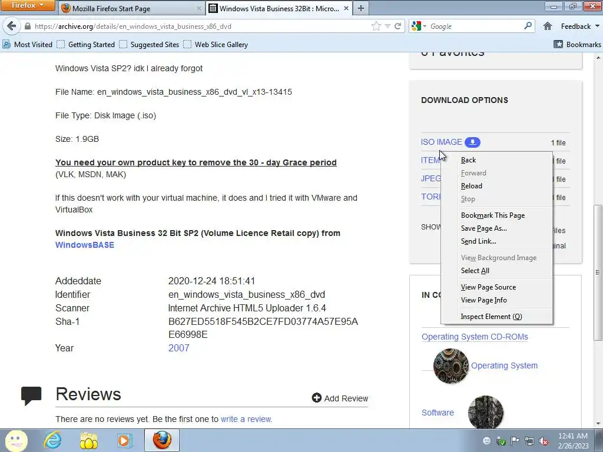
Task: Open the Windows Start button
Action: (x=16, y=440)
